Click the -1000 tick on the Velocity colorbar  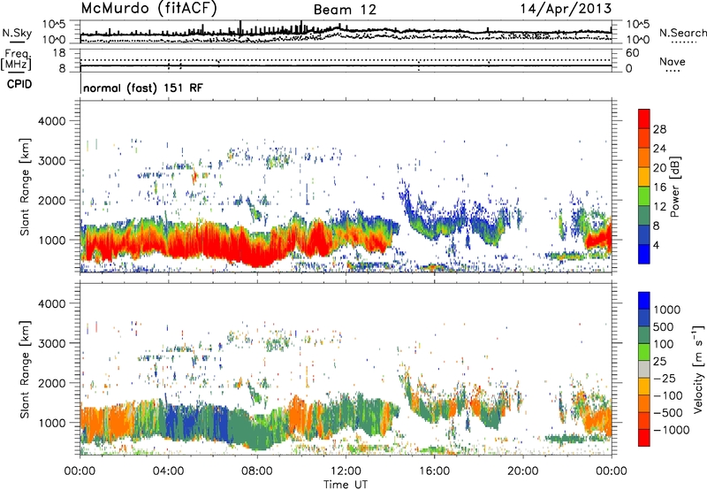point(671,430)
